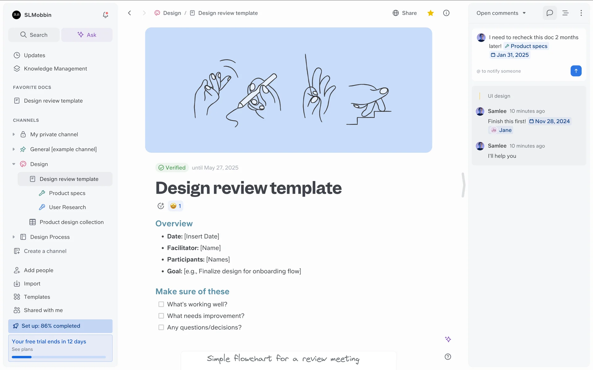Open the Open comments filter dropdown
This screenshot has height=370, width=593.
pyautogui.click(x=501, y=13)
